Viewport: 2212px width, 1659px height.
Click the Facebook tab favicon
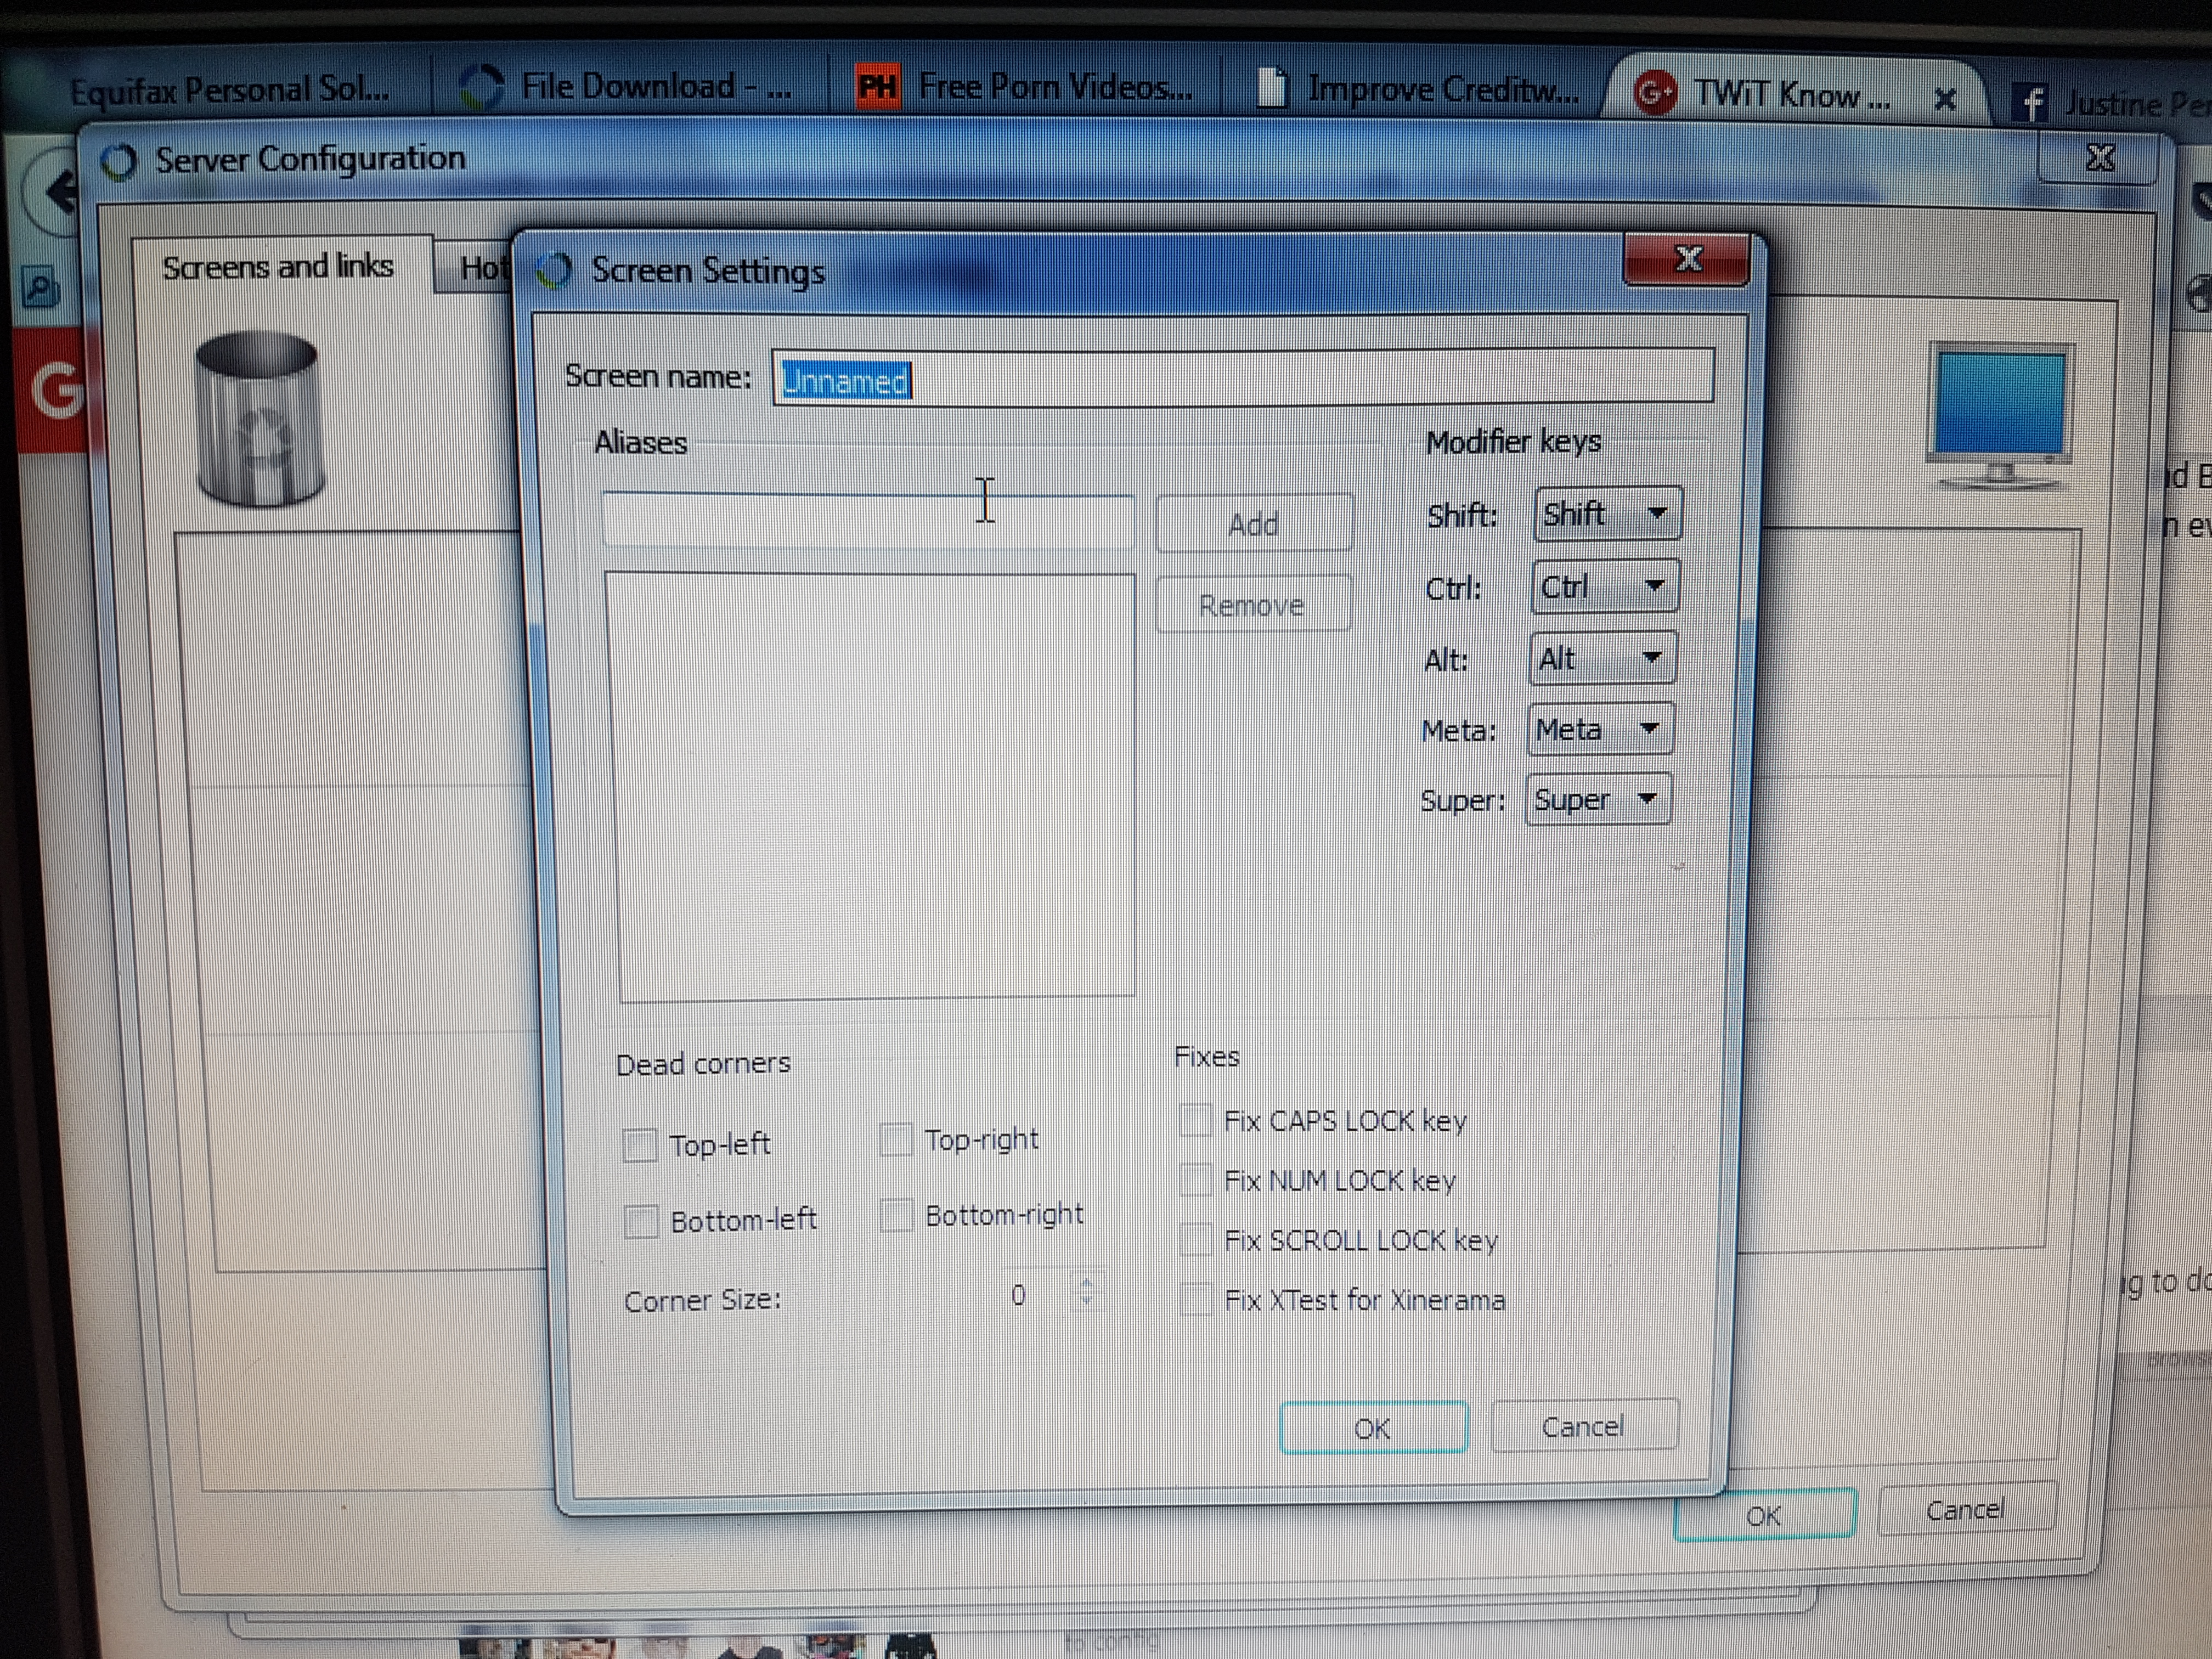coord(2031,102)
